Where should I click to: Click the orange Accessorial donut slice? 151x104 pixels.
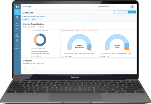(x=35, y=40)
